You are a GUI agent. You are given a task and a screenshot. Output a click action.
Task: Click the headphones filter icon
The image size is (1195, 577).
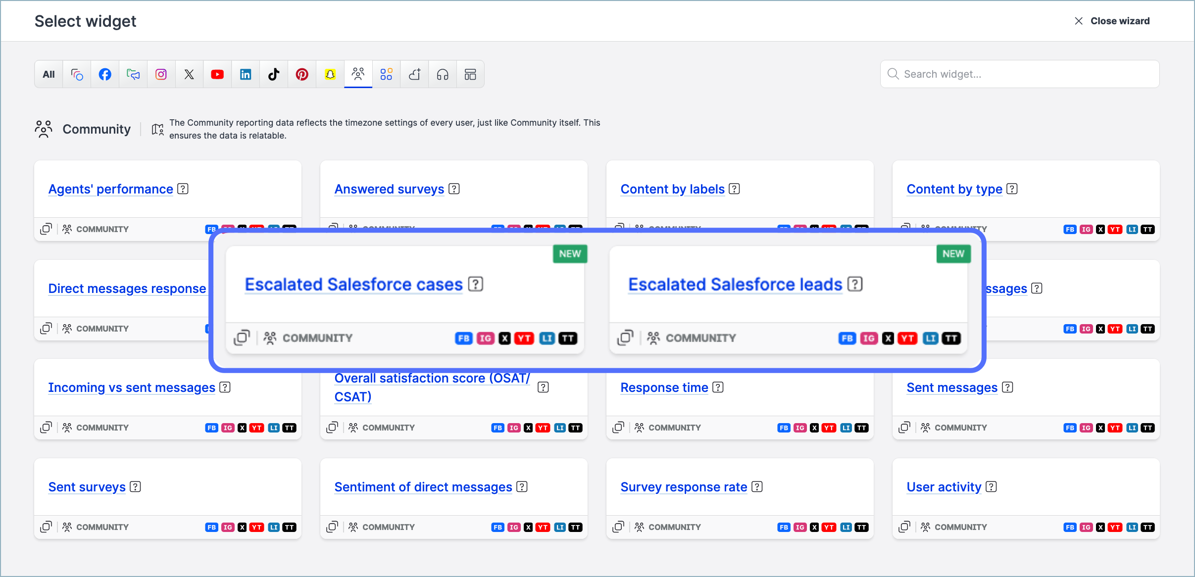click(443, 74)
